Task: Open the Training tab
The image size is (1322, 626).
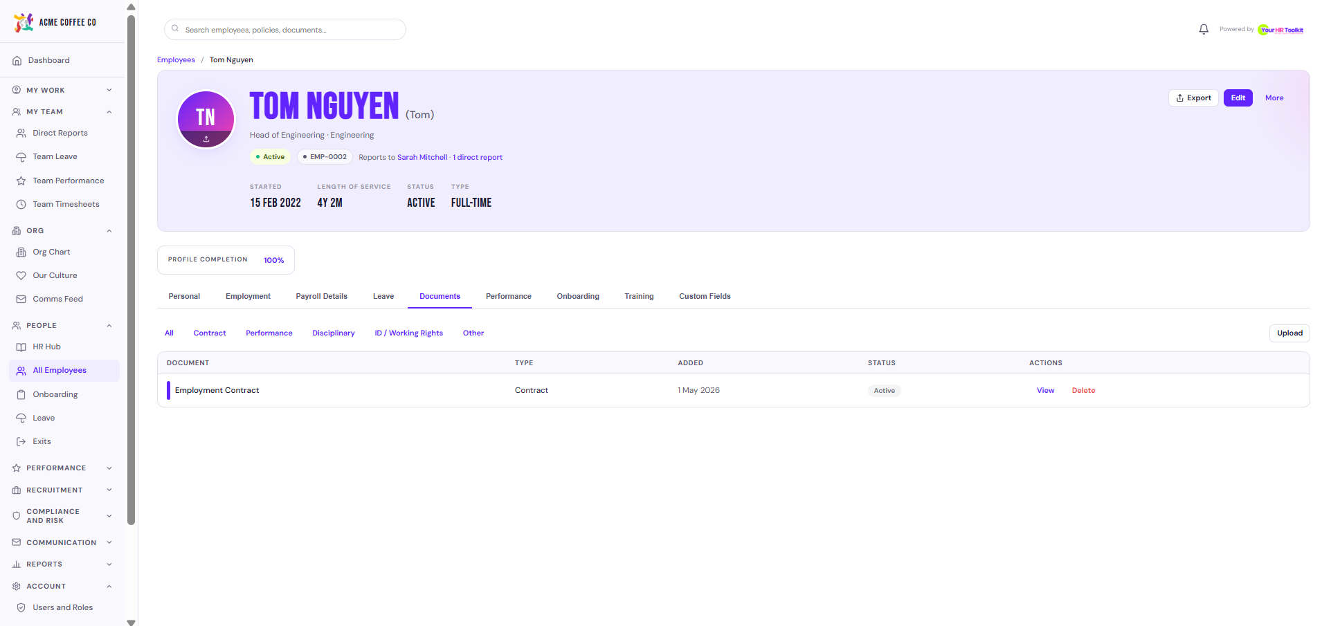Action: tap(639, 296)
